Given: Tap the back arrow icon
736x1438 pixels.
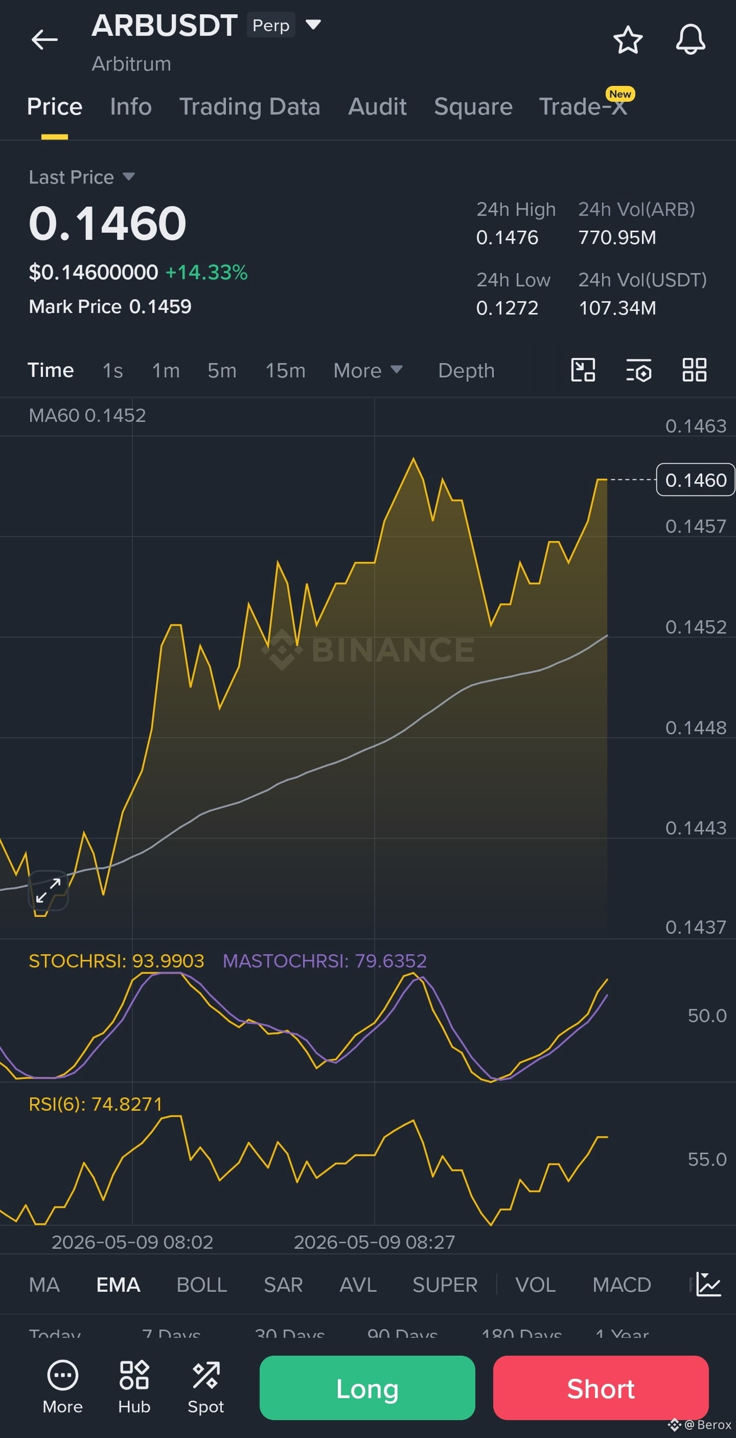Looking at the screenshot, I should click(x=44, y=40).
